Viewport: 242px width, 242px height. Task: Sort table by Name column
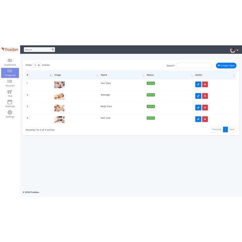click(x=122, y=75)
